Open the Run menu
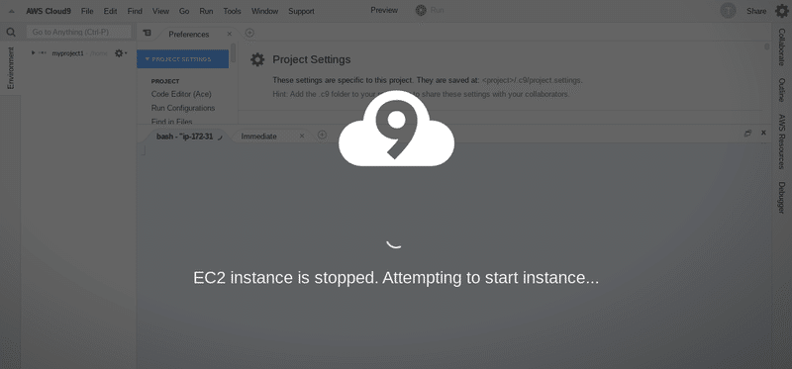Viewport: 792px width, 369px height. 206,11
